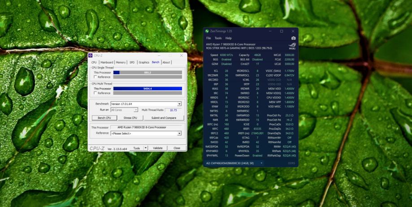The width and height of the screenshot is (412, 207).
Task: Switch to the Graphics tab
Action: coord(144,62)
